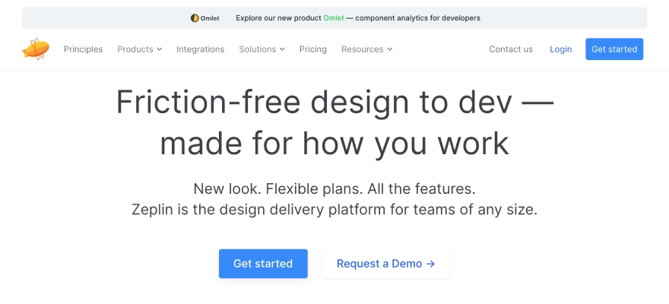Click the Products nav label
The width and height of the screenshot is (669, 304).
coord(135,49)
